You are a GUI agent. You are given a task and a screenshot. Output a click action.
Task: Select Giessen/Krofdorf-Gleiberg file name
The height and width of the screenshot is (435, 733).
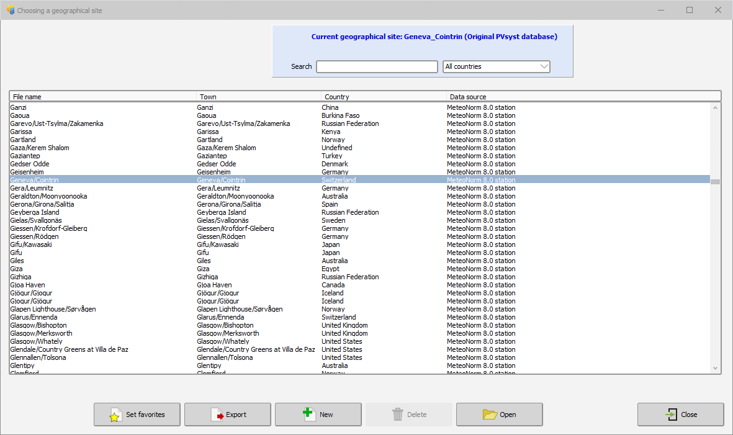point(48,228)
